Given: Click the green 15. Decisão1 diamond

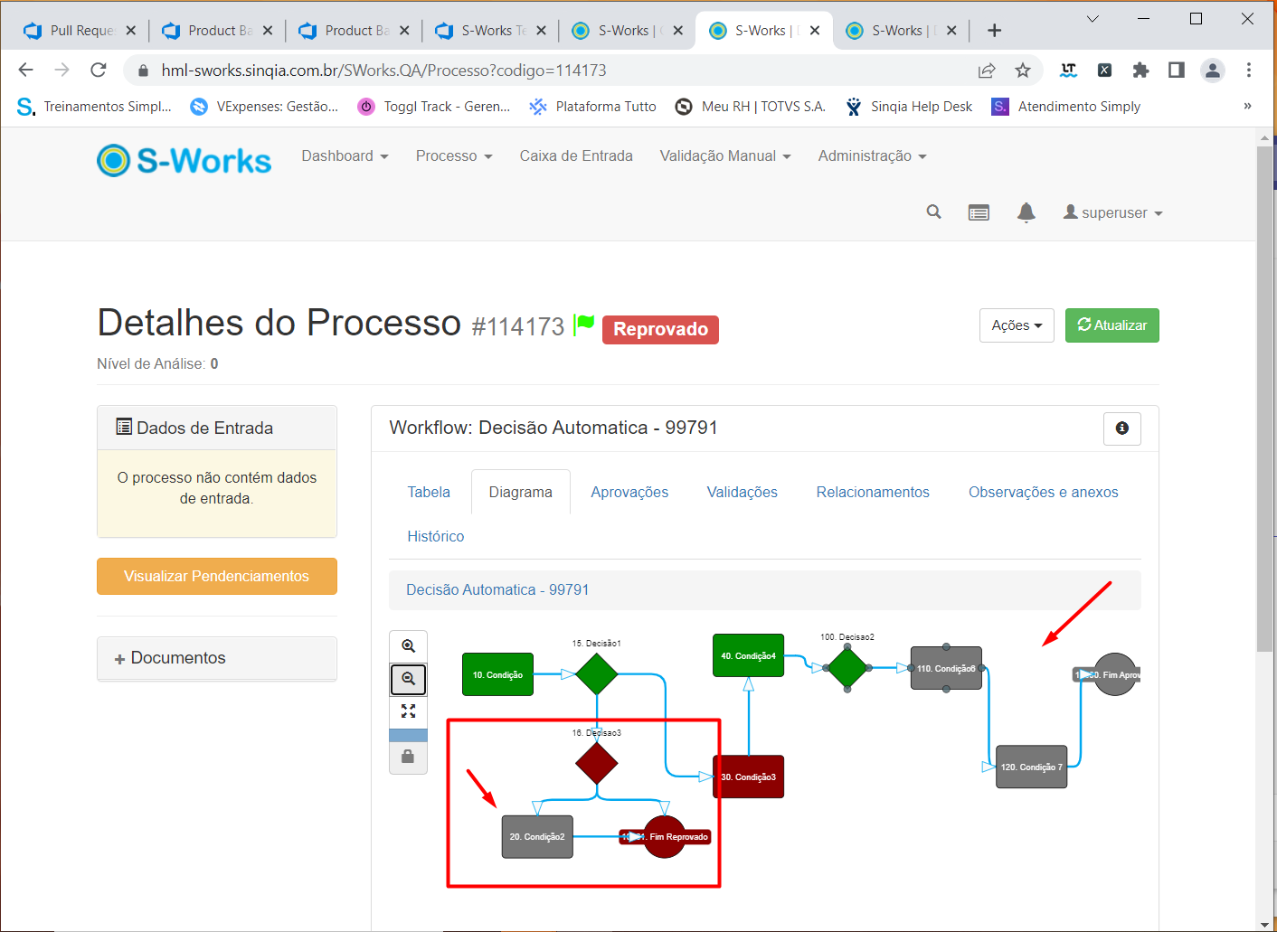Looking at the screenshot, I should click(x=597, y=673).
